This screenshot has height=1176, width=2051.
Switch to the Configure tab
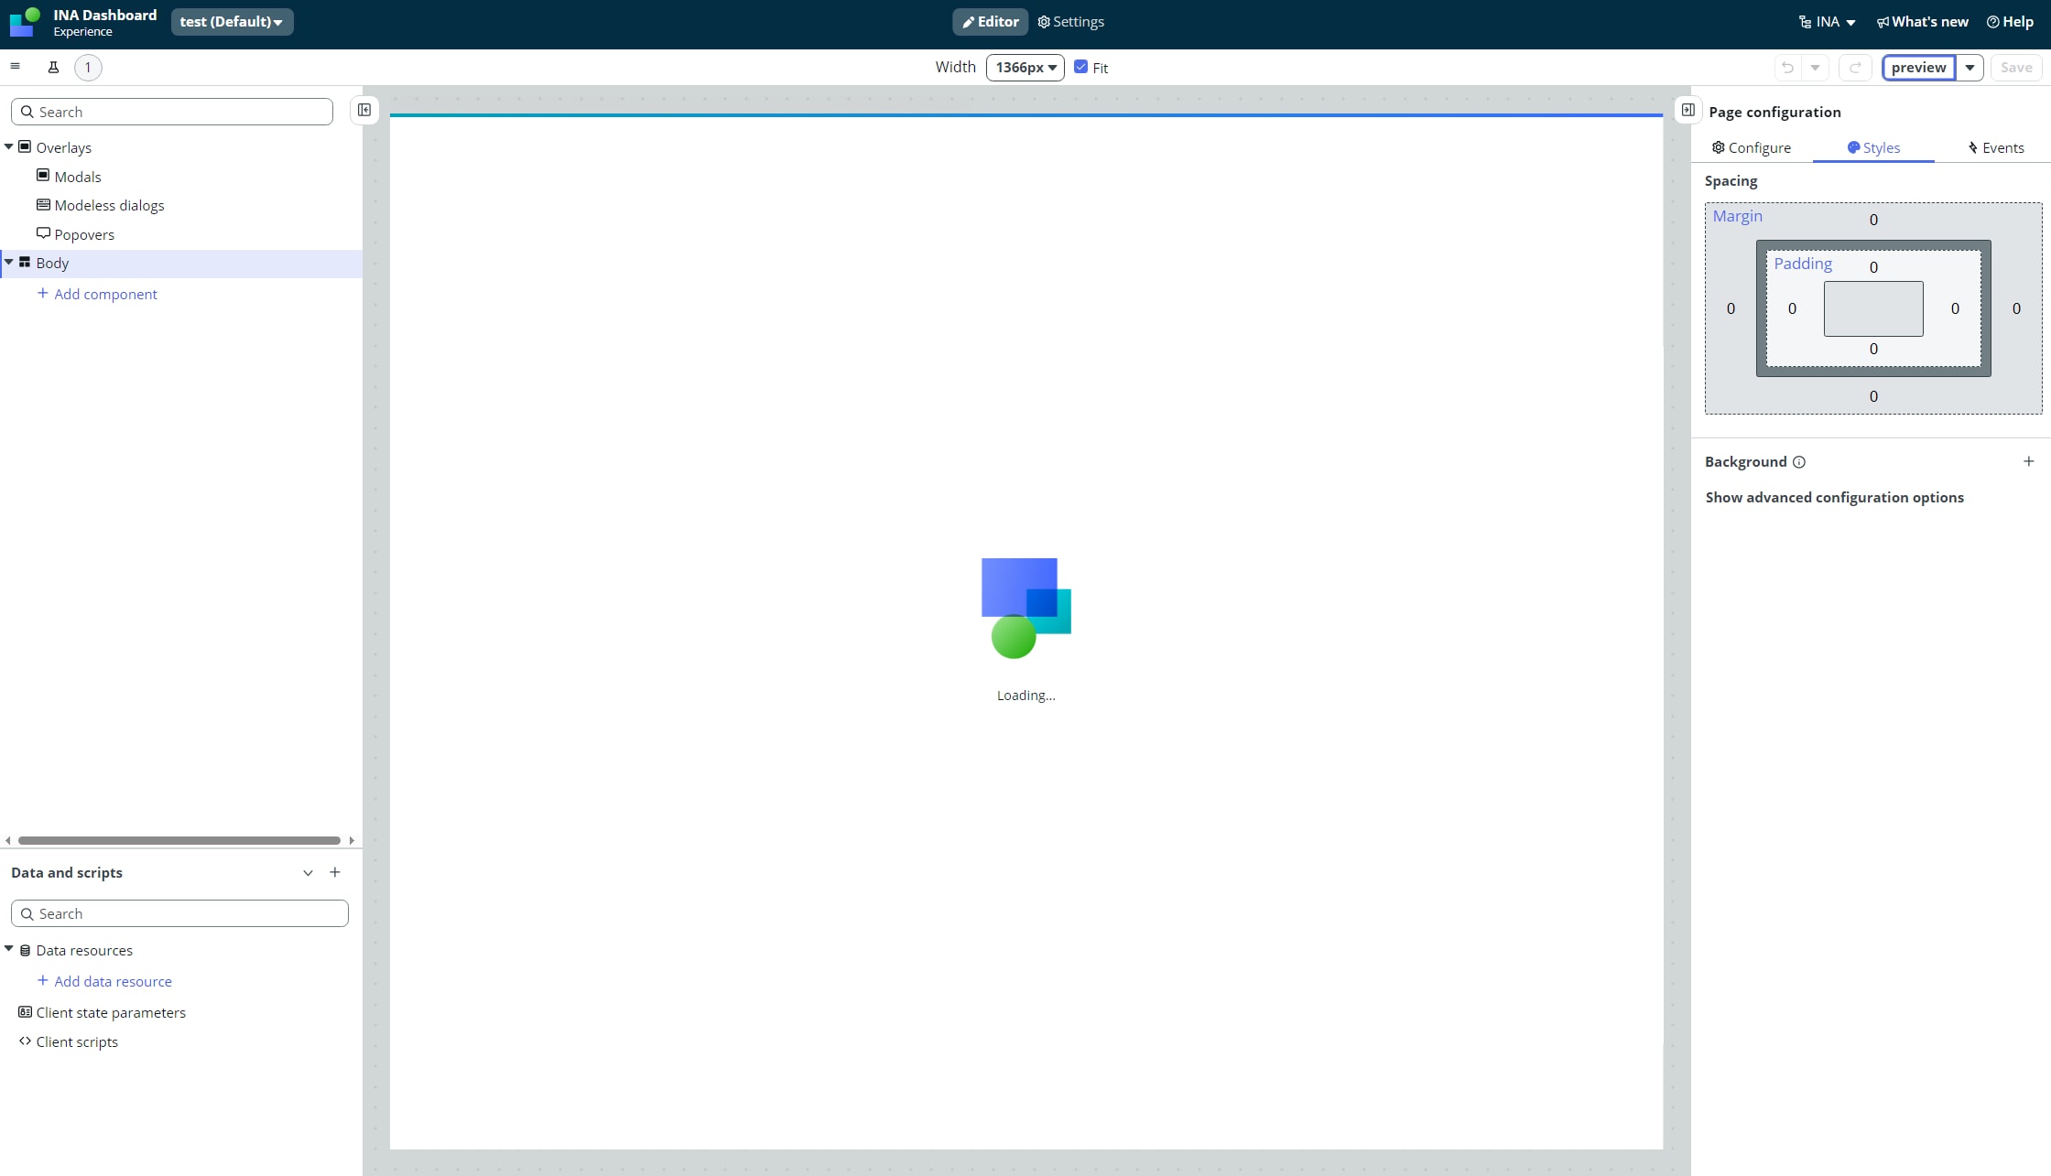click(1750, 147)
